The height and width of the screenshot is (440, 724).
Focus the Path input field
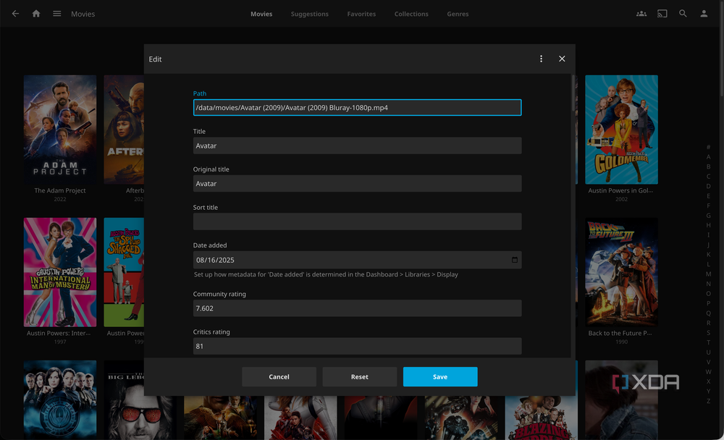point(358,108)
